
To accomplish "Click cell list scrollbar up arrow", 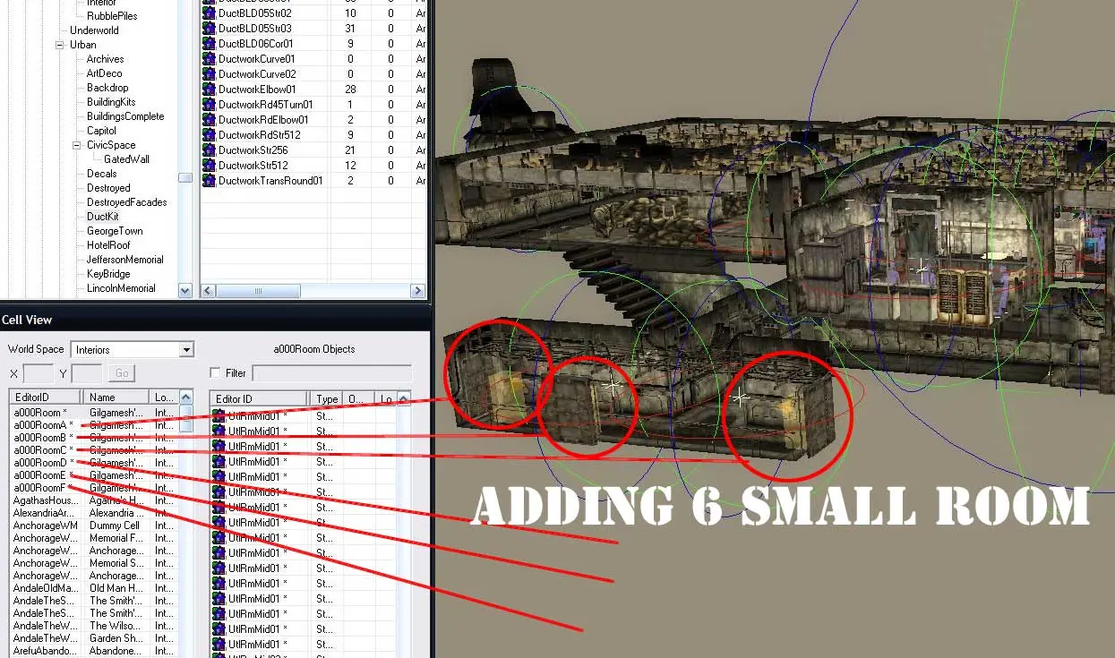I will click(186, 397).
